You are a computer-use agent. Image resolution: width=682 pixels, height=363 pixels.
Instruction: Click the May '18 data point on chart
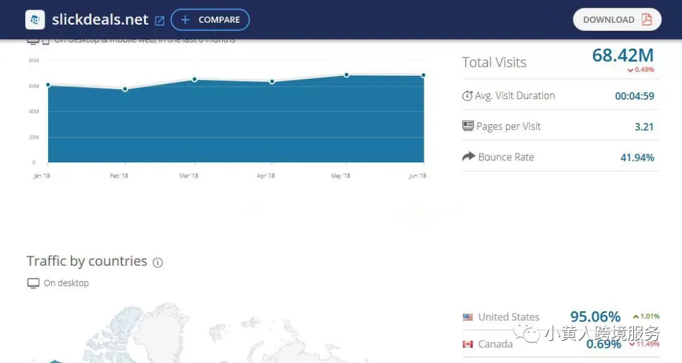coord(346,75)
